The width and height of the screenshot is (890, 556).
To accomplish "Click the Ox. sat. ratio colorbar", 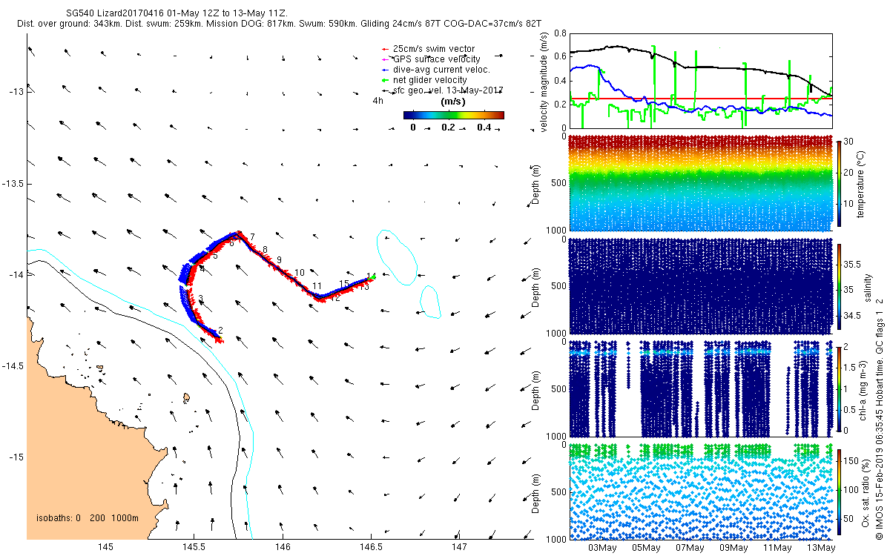I will click(x=840, y=490).
